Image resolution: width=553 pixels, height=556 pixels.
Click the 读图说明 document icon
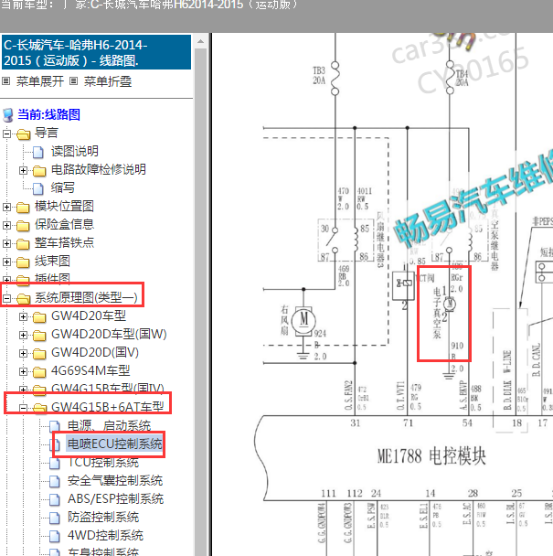(x=37, y=152)
